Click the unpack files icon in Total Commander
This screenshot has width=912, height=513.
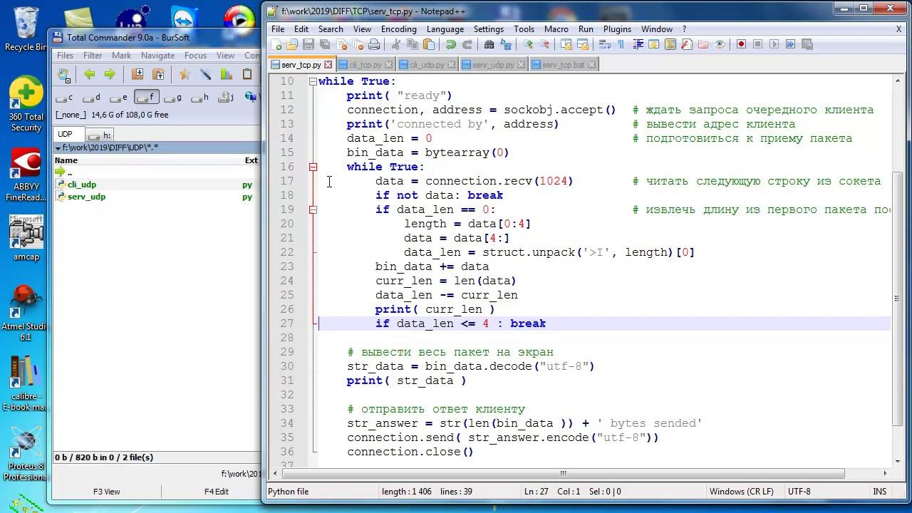click(158, 74)
